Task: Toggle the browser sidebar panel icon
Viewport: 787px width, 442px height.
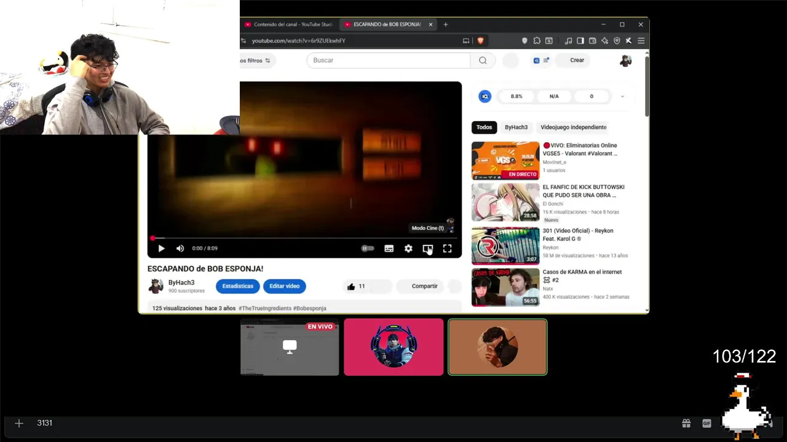Action: [580, 41]
